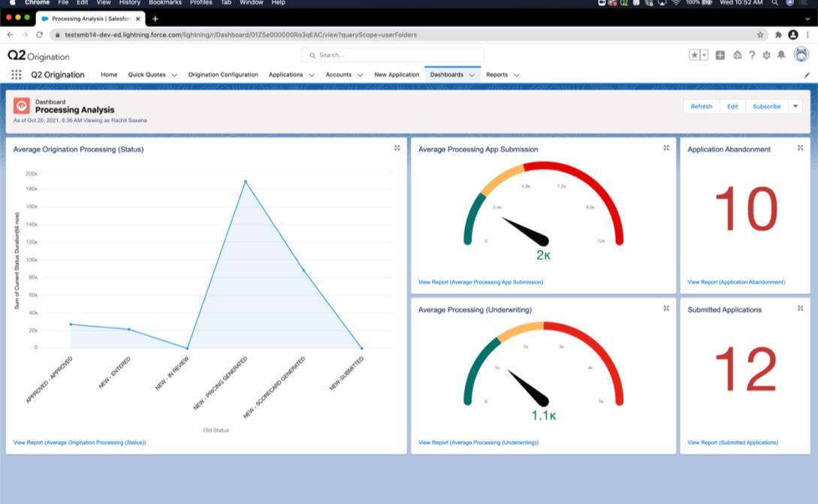Open the Notifications bell icon
This screenshot has height=504, width=818.
coord(781,55)
